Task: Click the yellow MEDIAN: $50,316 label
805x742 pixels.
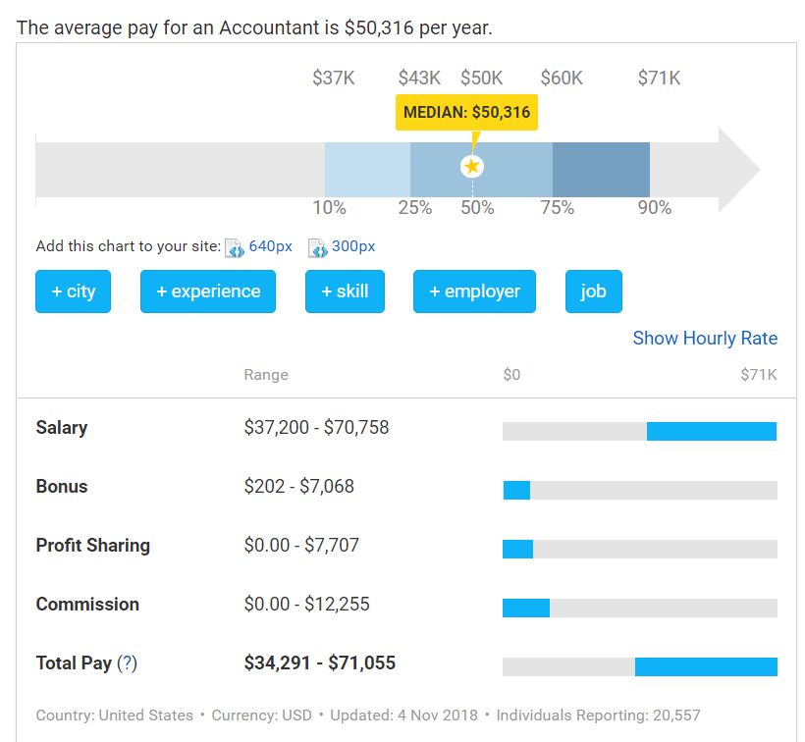Action: 466,112
